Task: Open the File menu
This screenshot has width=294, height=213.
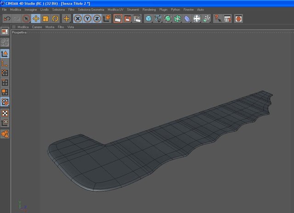Action: [x=4, y=10]
